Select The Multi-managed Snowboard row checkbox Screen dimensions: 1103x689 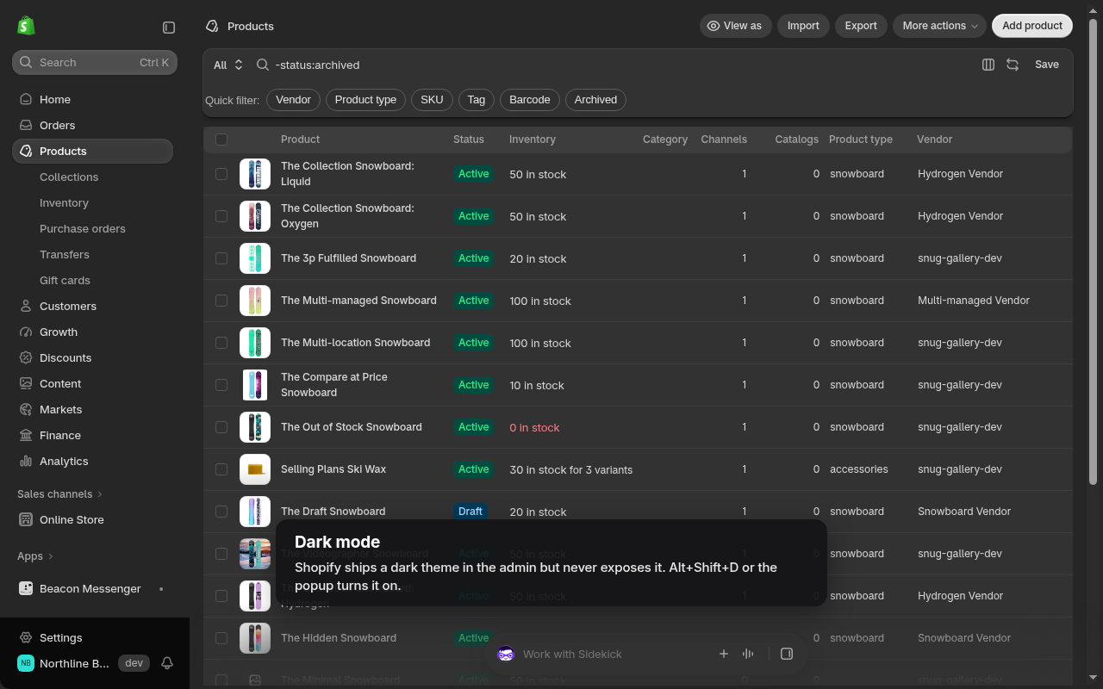point(221,301)
